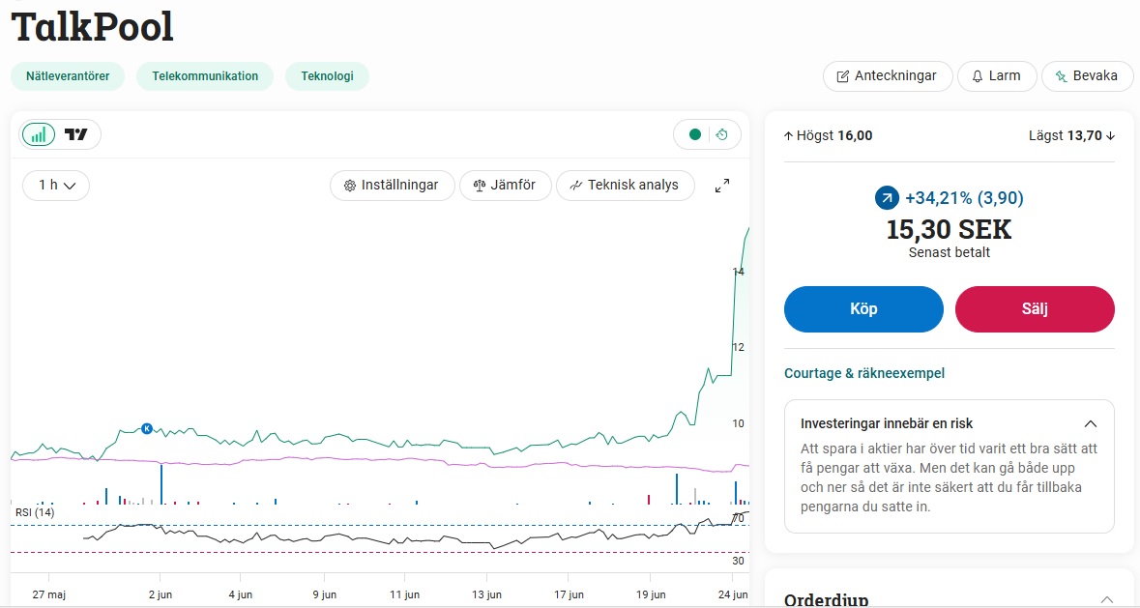This screenshot has height=608, width=1140.
Task: Click the 19 jun date label
Action: tap(650, 594)
